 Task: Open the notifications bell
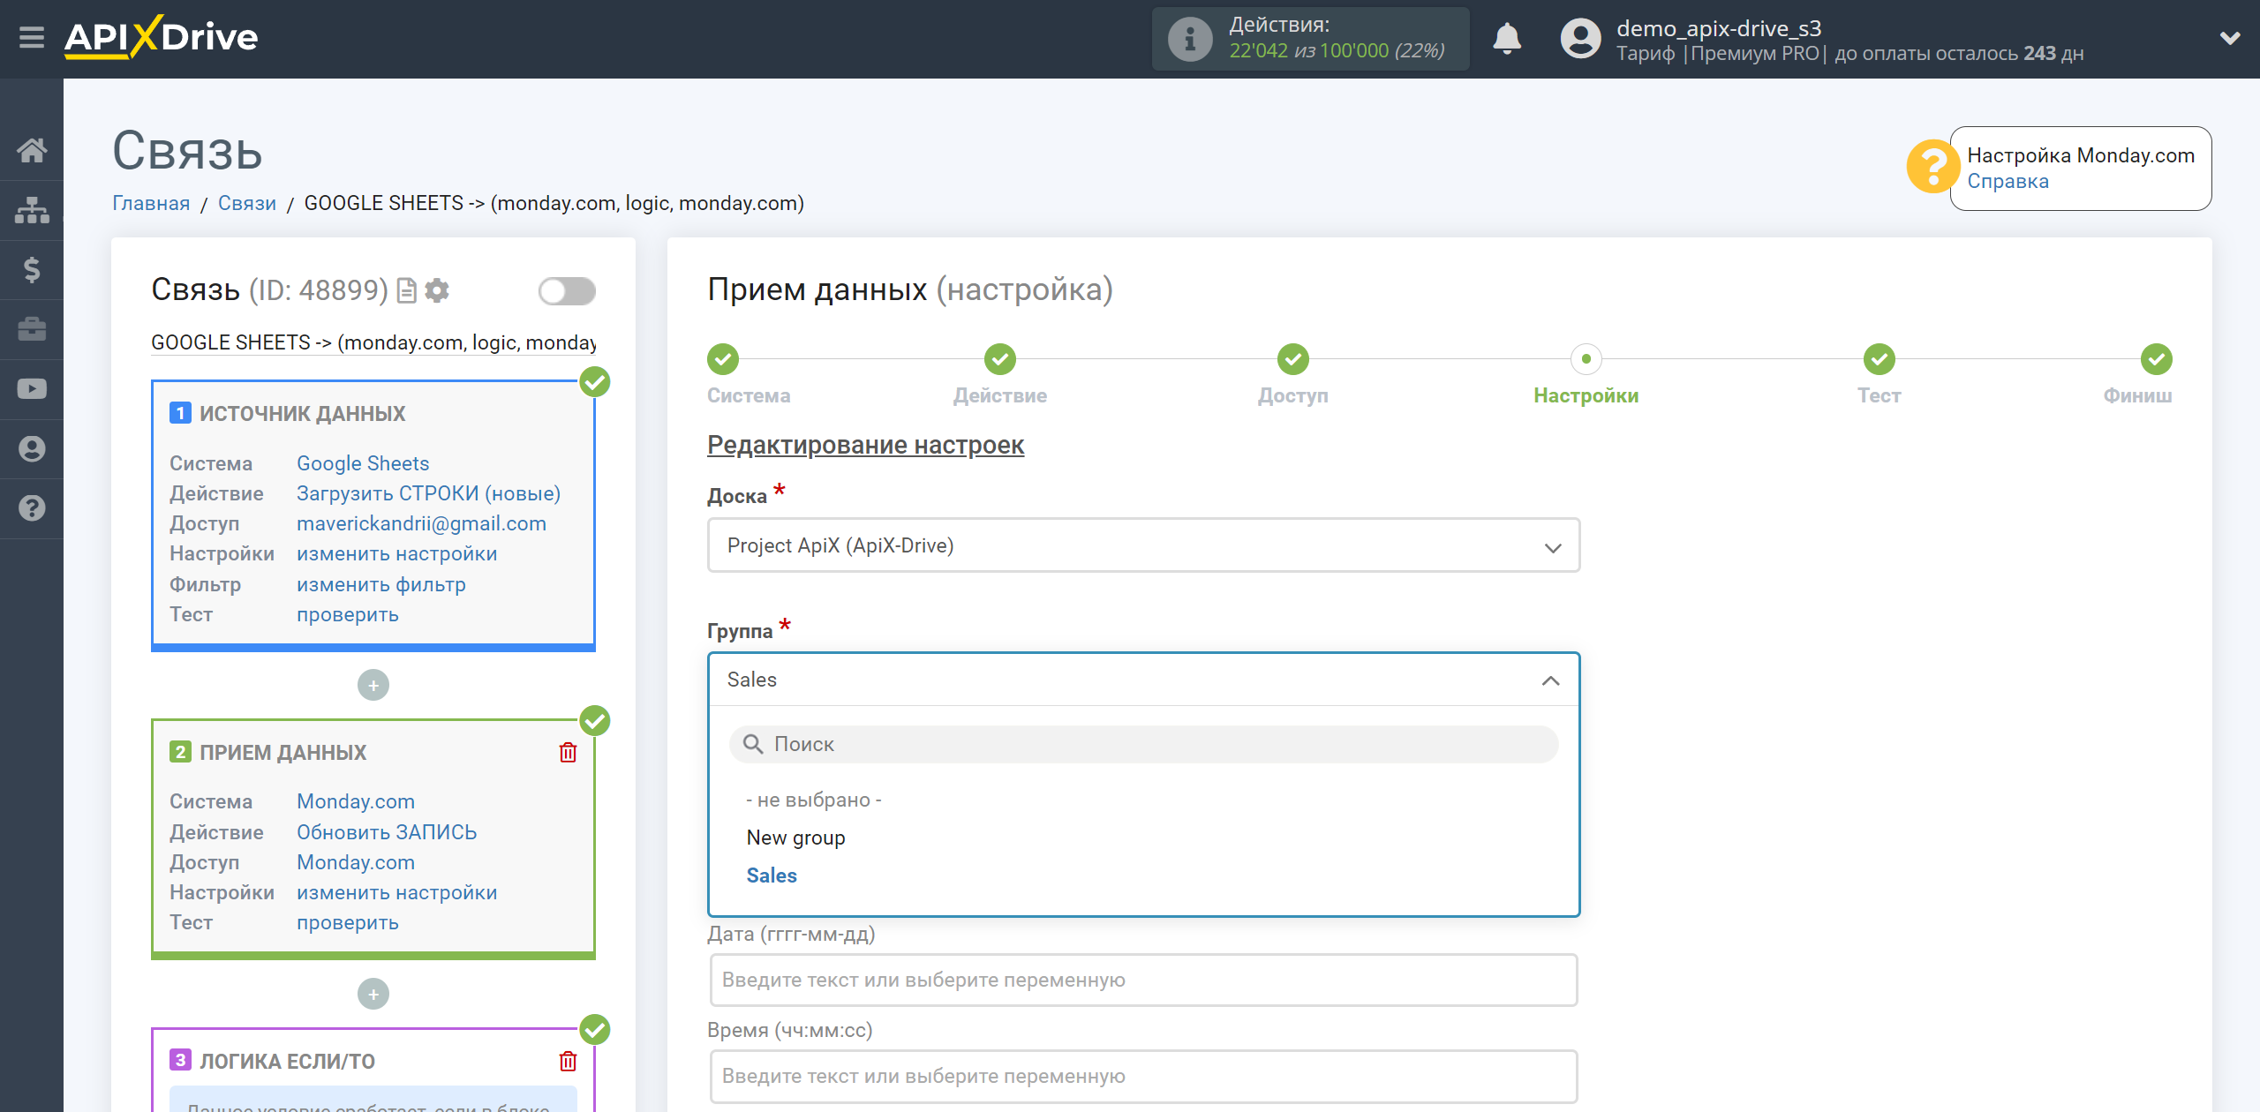[1507, 39]
